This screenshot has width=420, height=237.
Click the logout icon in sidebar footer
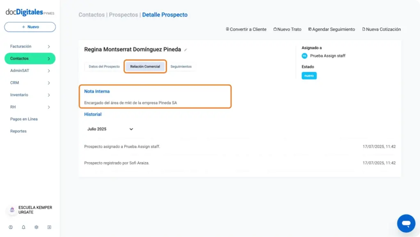49,227
